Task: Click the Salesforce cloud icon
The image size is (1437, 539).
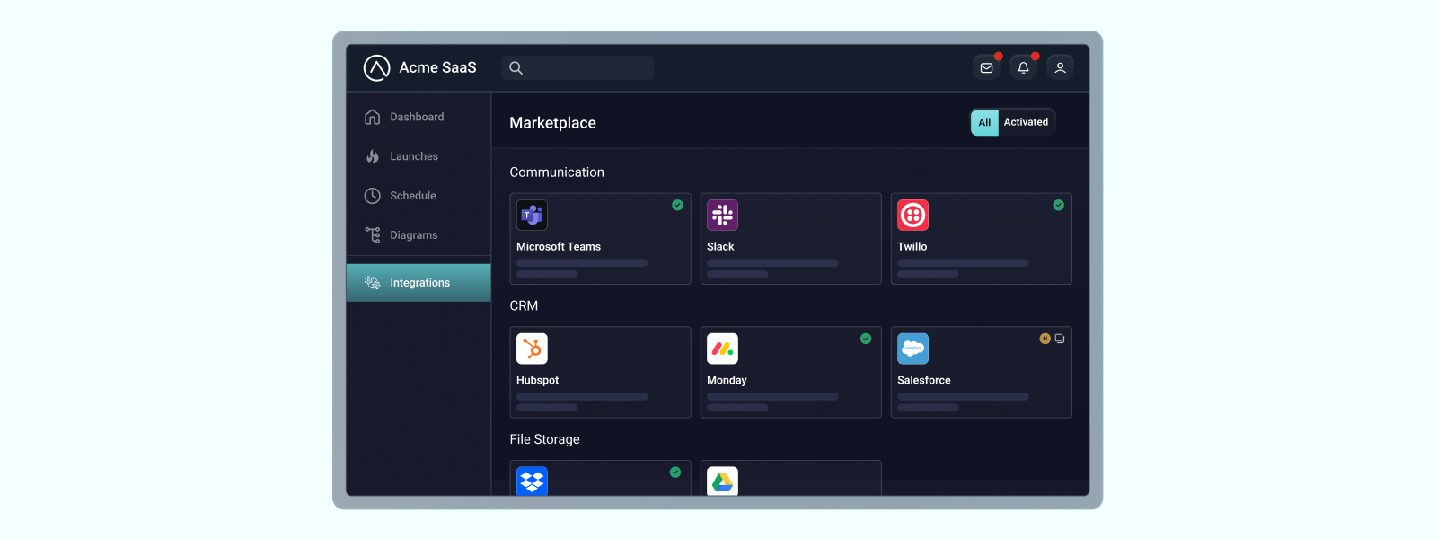Action: click(x=912, y=349)
